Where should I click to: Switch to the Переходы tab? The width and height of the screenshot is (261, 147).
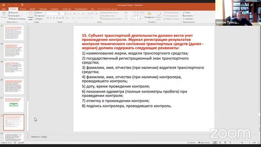43,9
